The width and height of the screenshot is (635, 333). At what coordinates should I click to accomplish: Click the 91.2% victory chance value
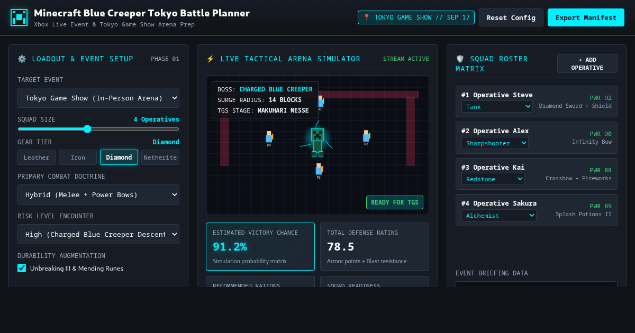(230, 247)
